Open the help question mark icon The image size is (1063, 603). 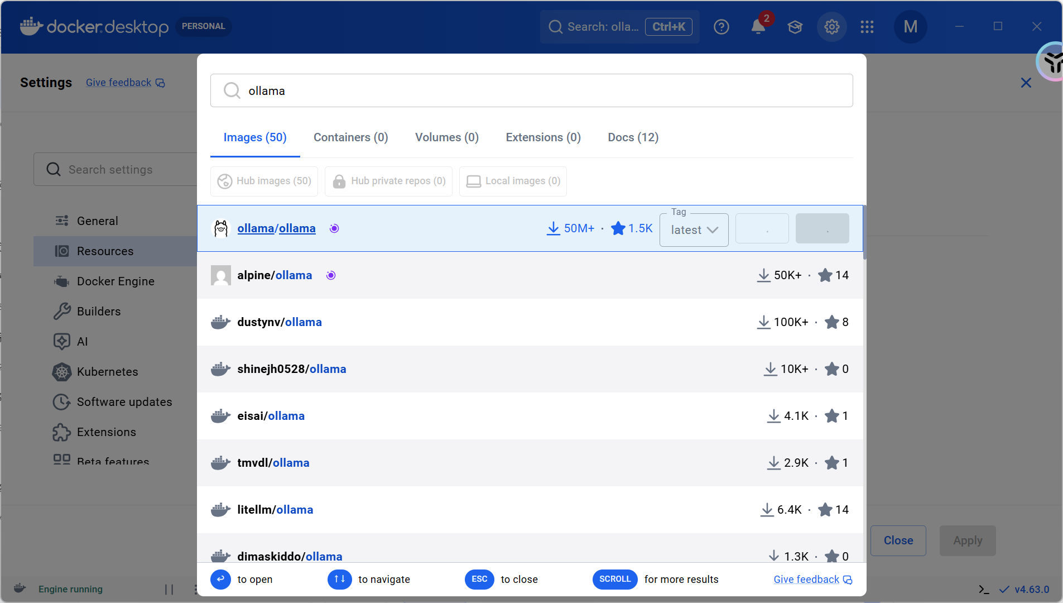[722, 27]
